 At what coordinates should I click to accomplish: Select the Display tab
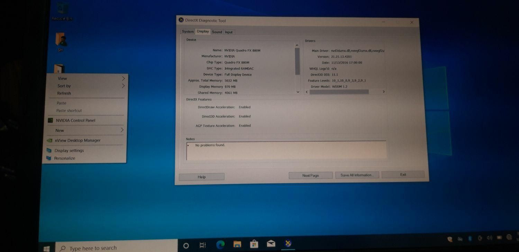pyautogui.click(x=203, y=31)
